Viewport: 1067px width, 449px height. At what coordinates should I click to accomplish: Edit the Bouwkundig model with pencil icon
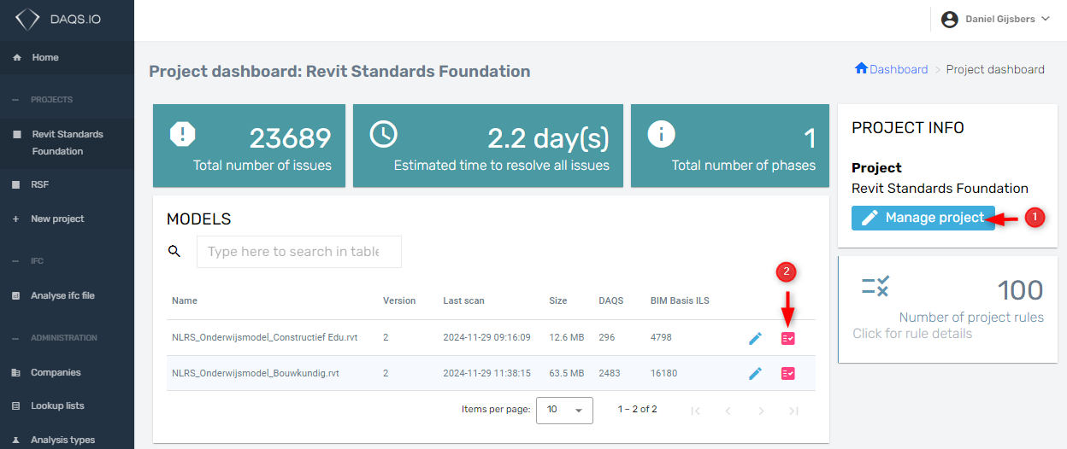coord(755,373)
